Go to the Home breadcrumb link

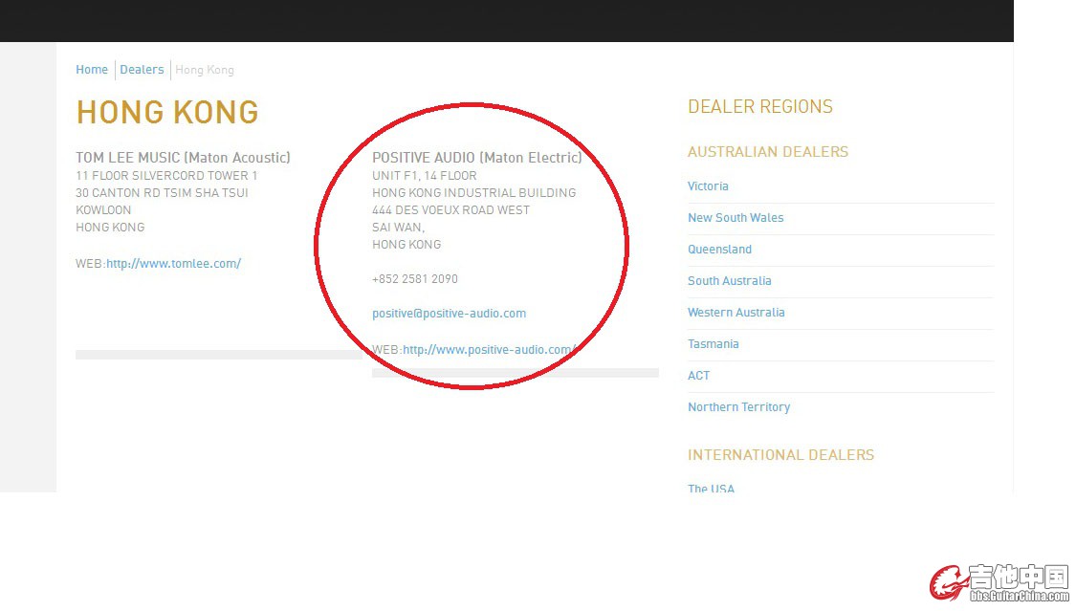coord(91,69)
